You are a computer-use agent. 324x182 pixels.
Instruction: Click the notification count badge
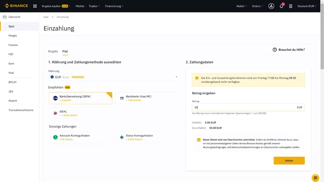click(x=283, y=4)
